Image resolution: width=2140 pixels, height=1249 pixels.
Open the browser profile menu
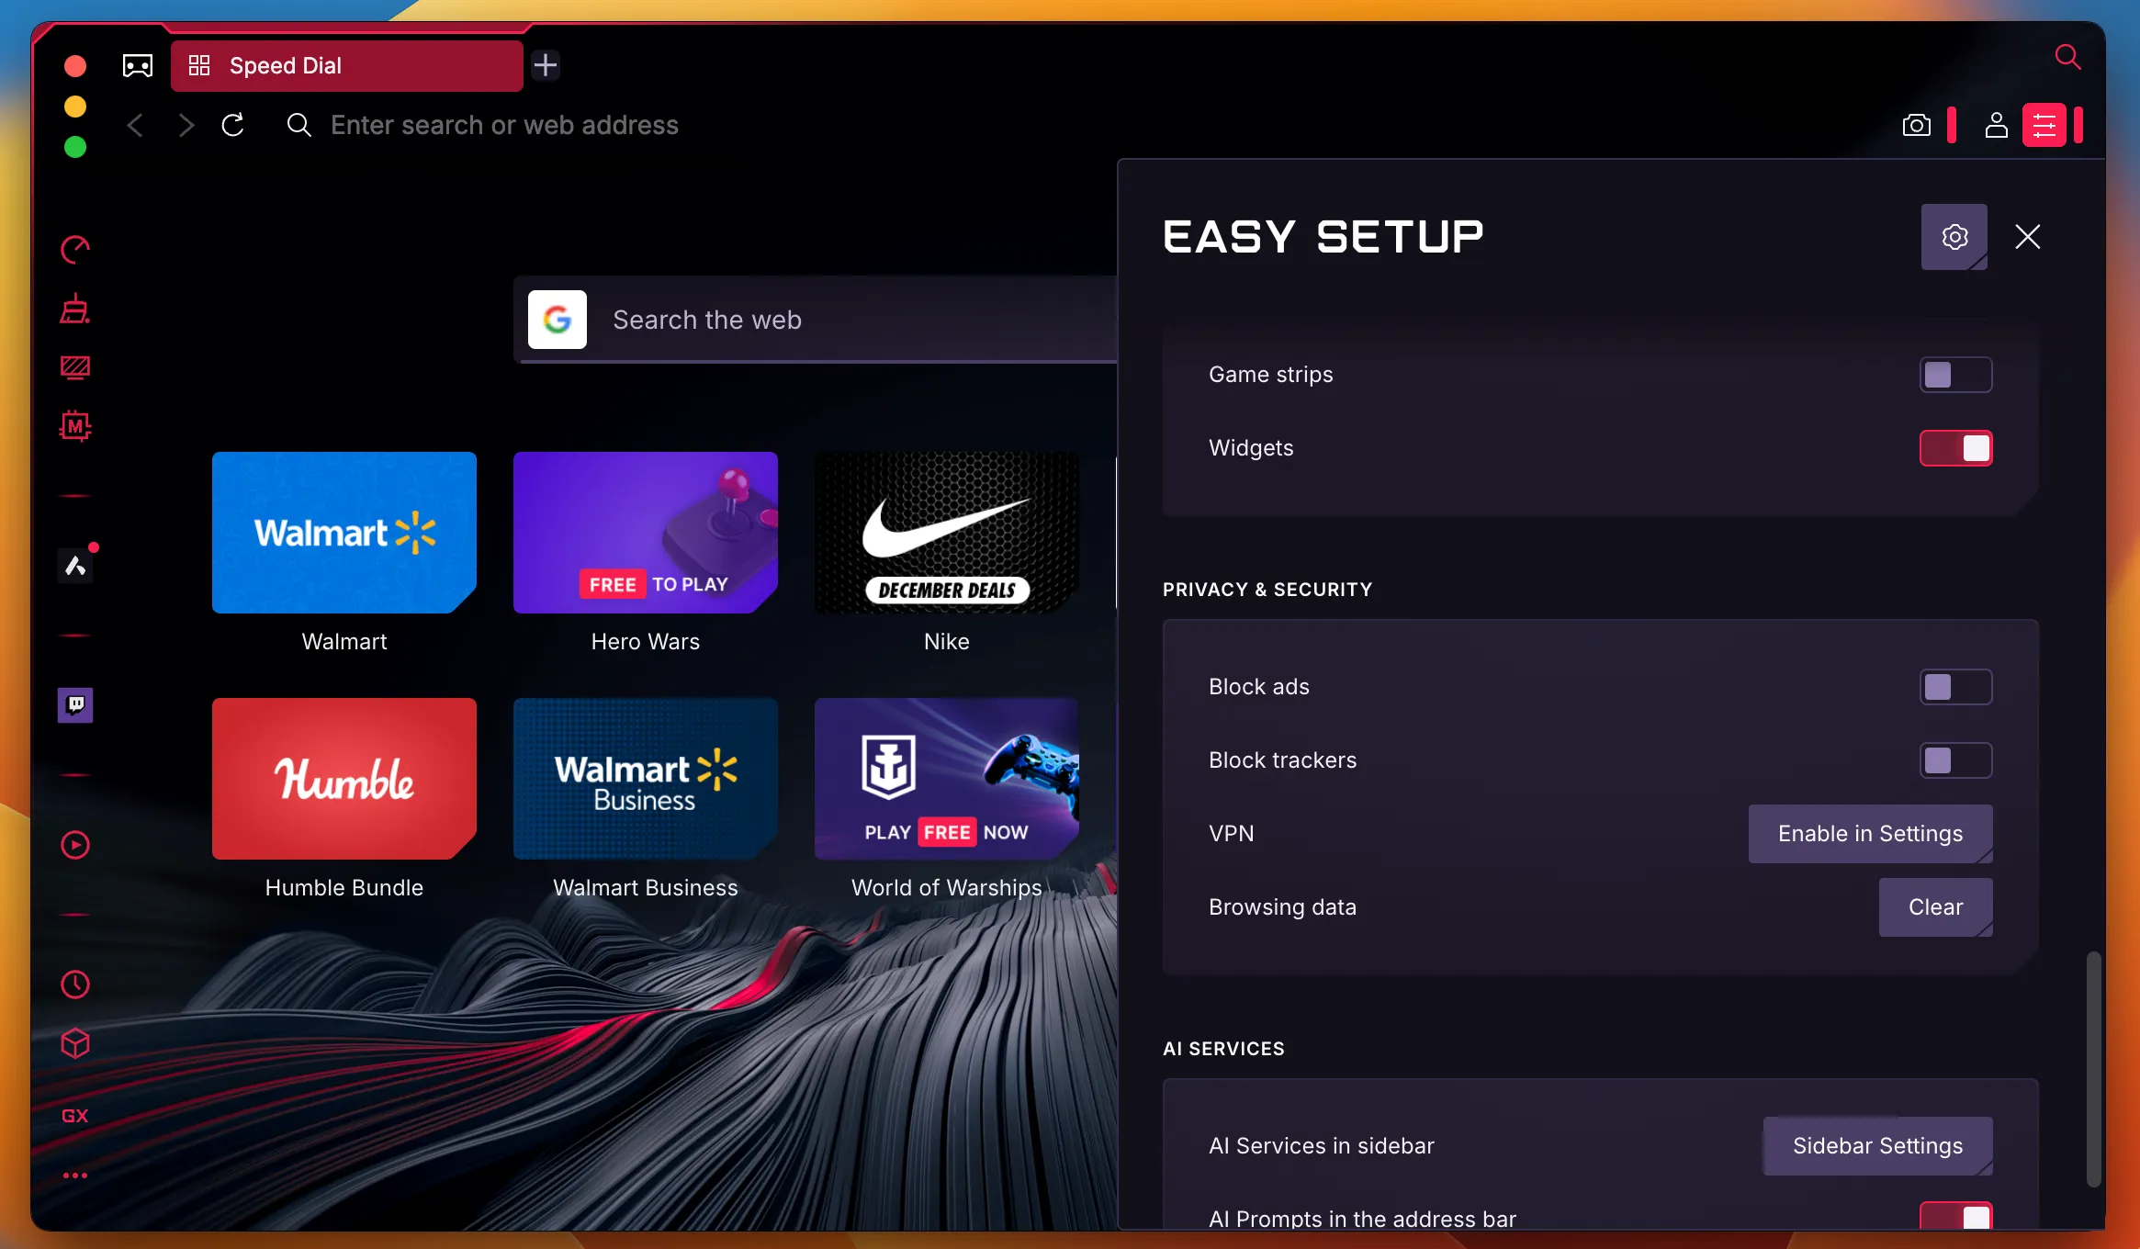pos(1995,125)
